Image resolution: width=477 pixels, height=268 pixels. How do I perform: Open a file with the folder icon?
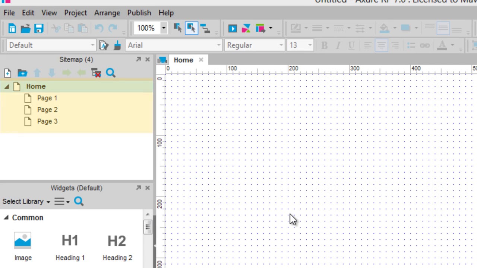[x=25, y=28]
